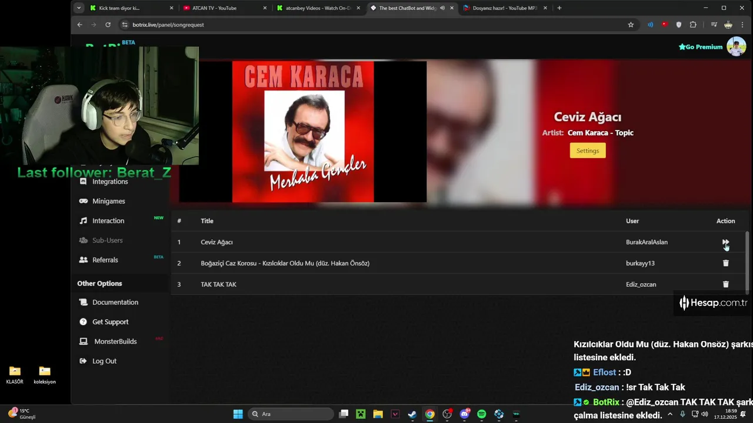Image resolution: width=753 pixels, height=423 pixels.
Task: Open the browser extensions puzzle icon
Action: [693, 25]
